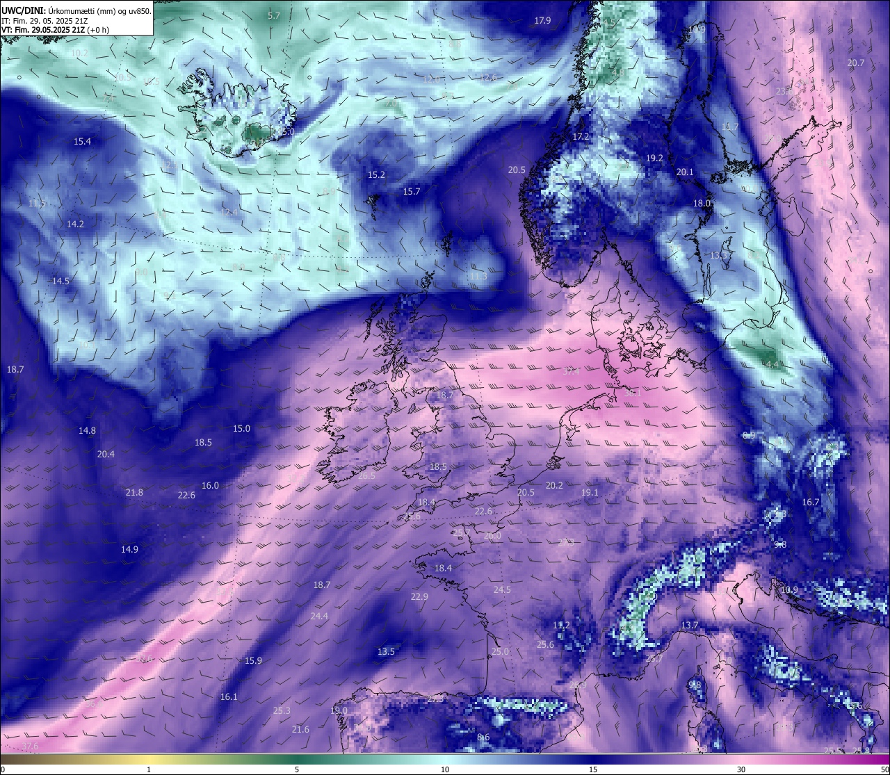Click the 11.2 value over southern France

(561, 626)
